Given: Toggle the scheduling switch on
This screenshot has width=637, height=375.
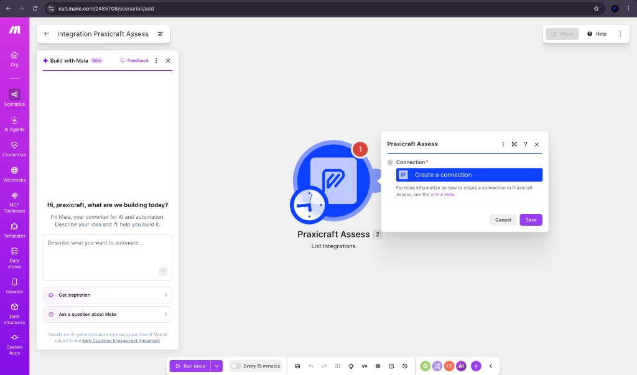Looking at the screenshot, I should click(236, 366).
